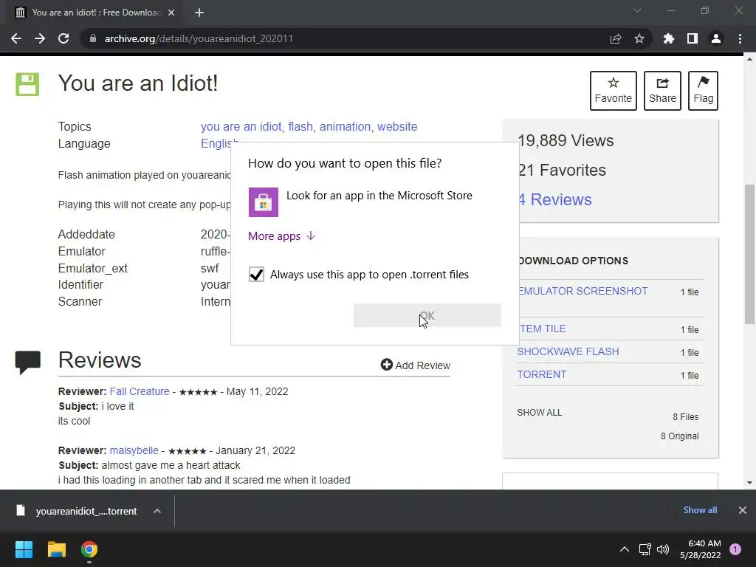The width and height of the screenshot is (756, 567).
Task: Click SHOW ALL files link
Action: (540, 413)
